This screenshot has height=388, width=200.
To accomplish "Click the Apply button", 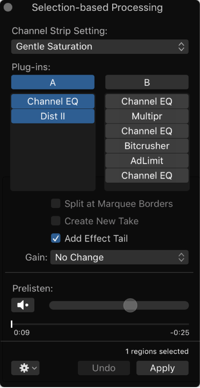I will 162,368.
